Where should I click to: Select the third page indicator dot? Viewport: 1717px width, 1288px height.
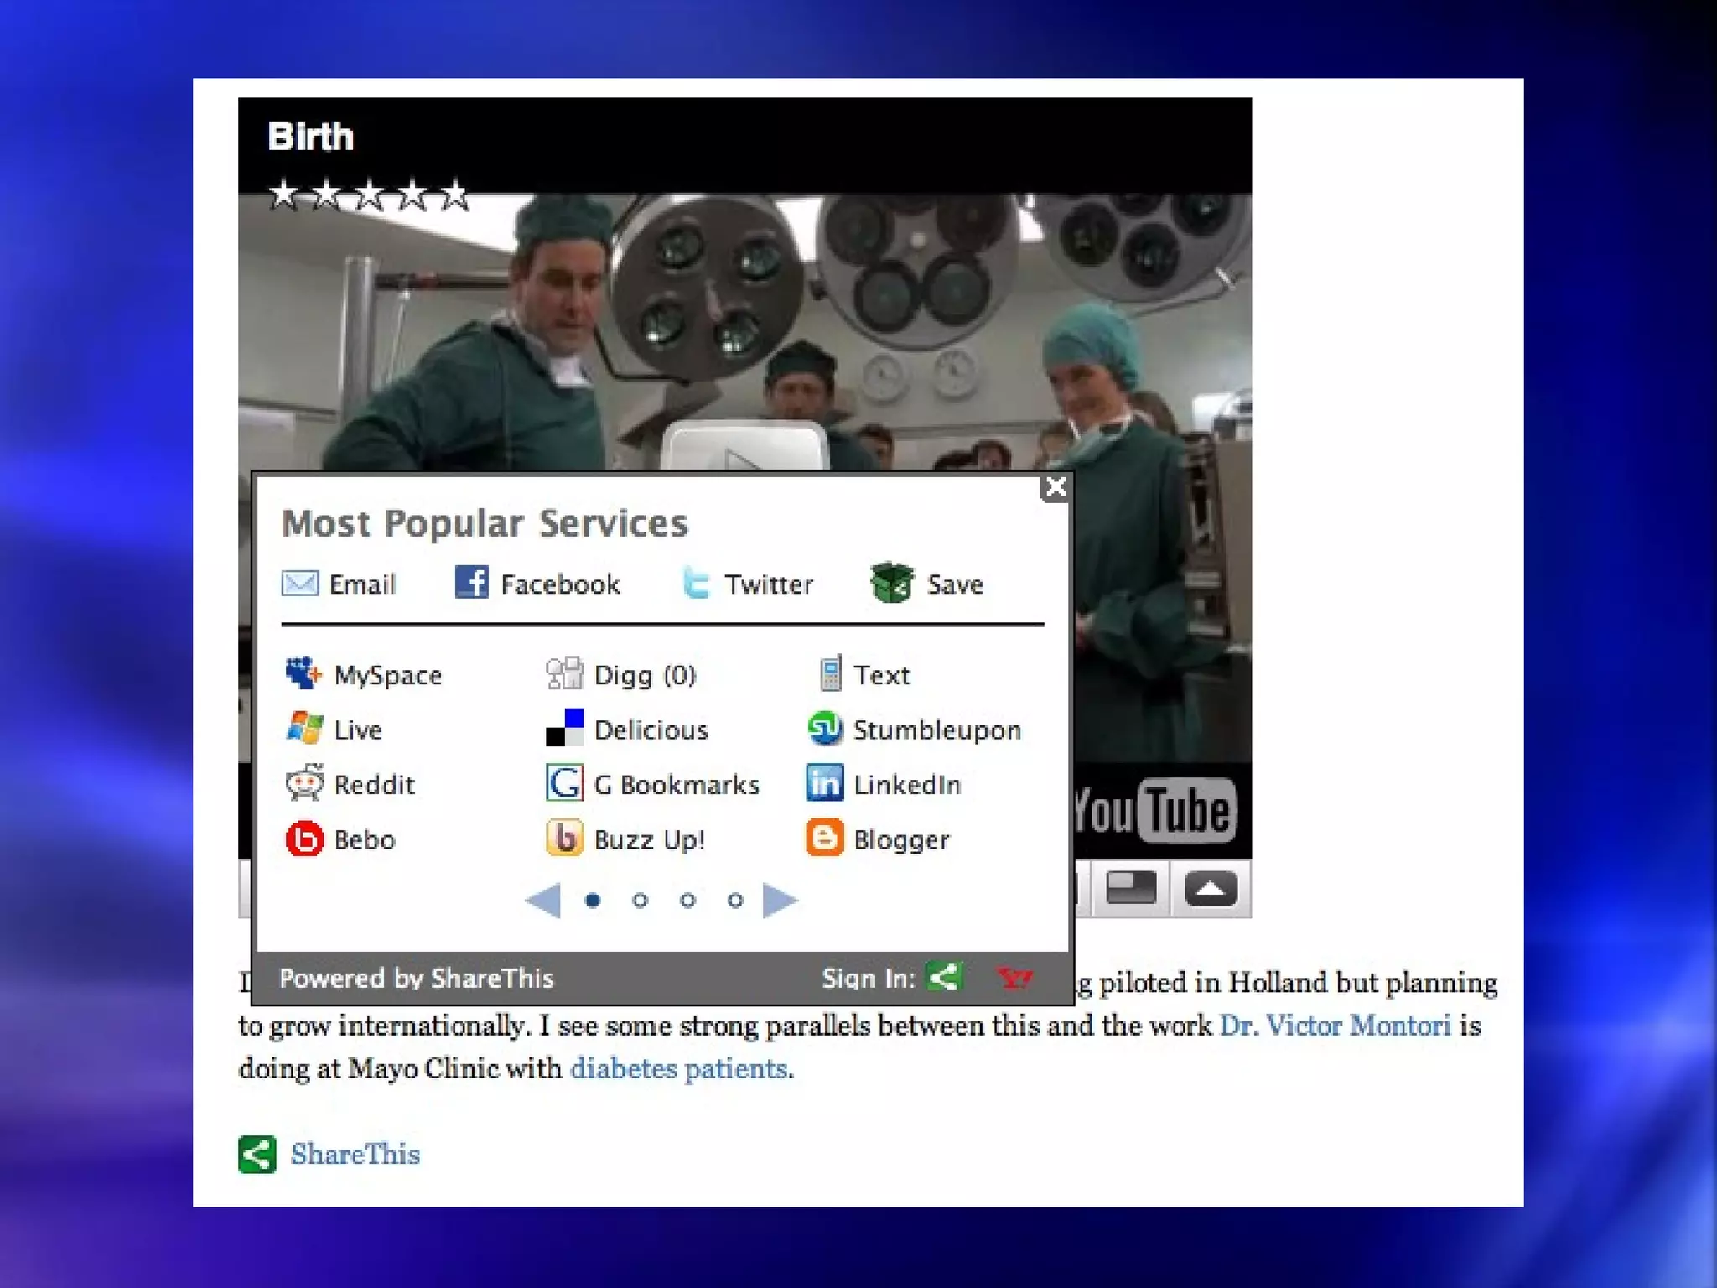(x=688, y=901)
